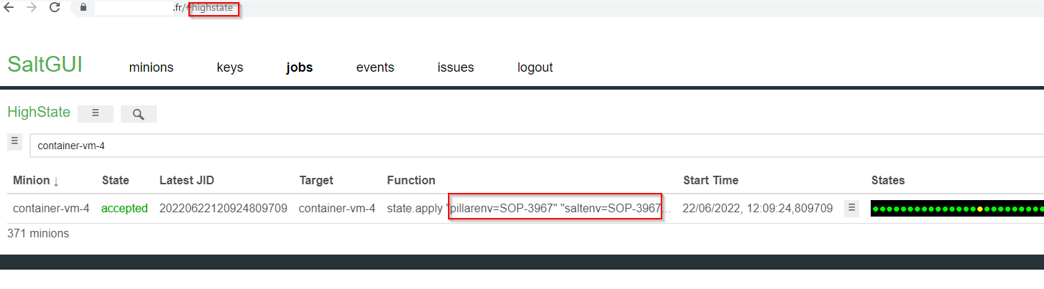Click the first green state dot
This screenshot has width=1044, height=289.
pyautogui.click(x=876, y=209)
